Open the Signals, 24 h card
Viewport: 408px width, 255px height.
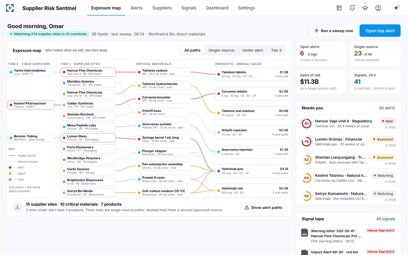pos(375,82)
